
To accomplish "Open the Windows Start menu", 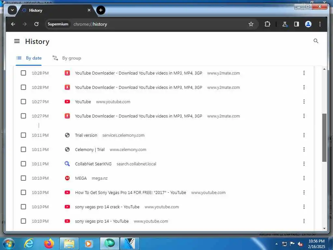I will click(x=8, y=243).
